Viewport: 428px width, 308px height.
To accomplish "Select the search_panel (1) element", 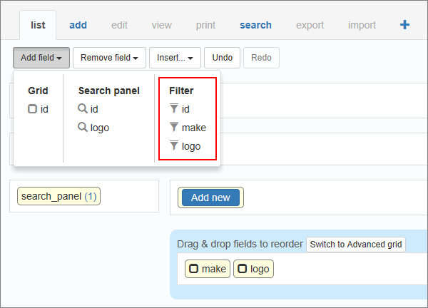I will tap(58, 196).
